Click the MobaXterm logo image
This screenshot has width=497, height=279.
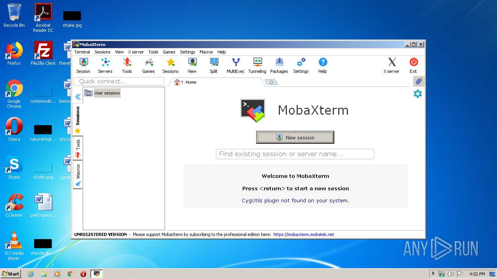tap(253, 110)
